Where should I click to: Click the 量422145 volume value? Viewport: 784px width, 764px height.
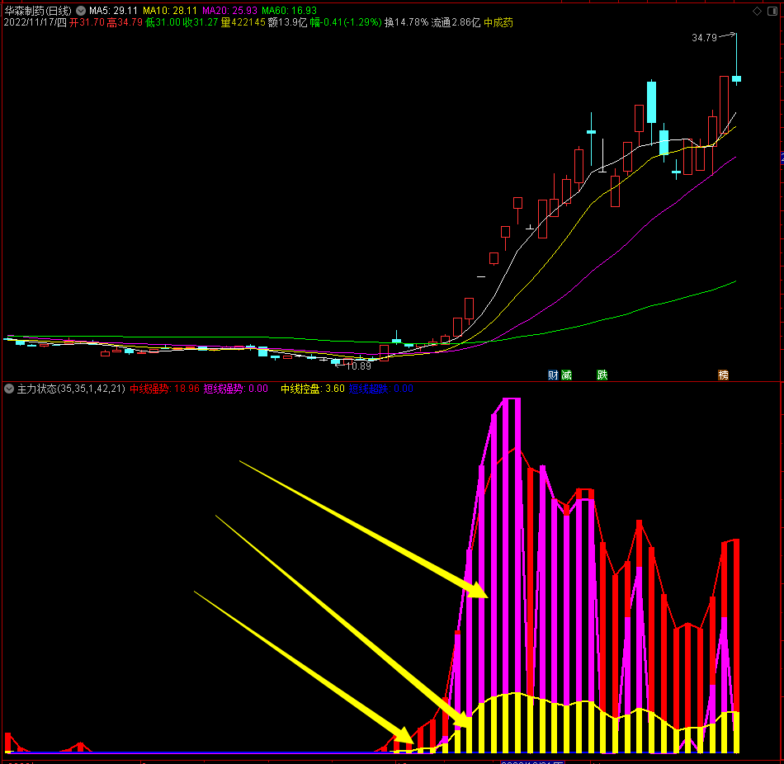tap(243, 22)
